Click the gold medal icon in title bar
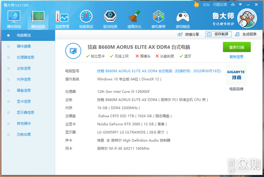Image resolution: width=264 pixels, height=177 pixels. tap(196, 5)
